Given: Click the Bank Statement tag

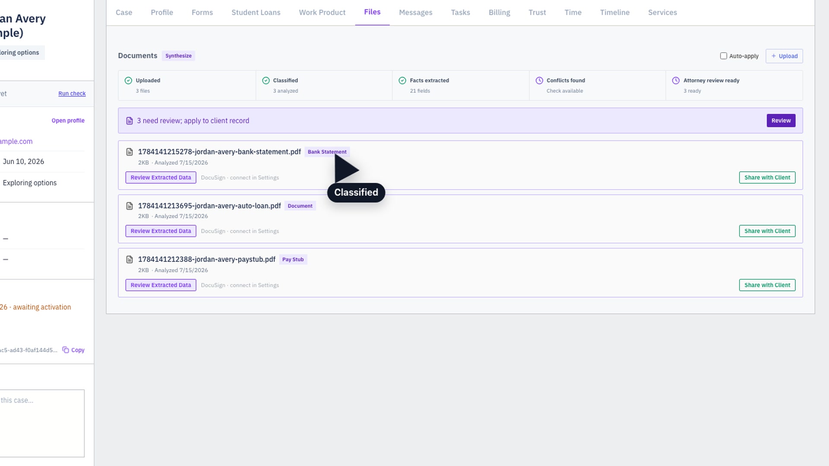Looking at the screenshot, I should pyautogui.click(x=327, y=152).
